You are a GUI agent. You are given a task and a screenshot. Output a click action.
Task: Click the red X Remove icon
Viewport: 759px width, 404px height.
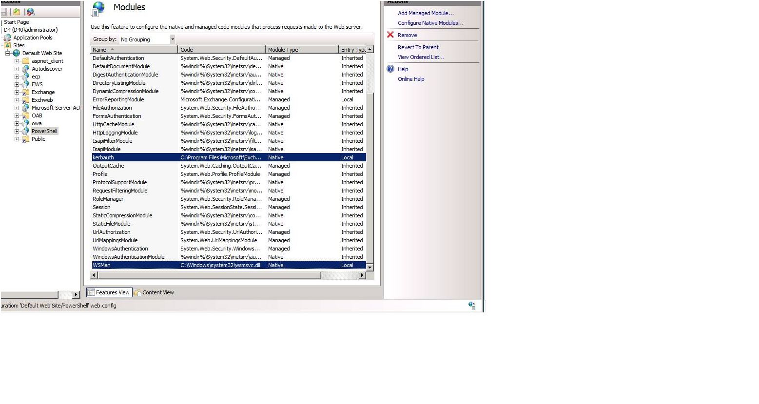[390, 35]
